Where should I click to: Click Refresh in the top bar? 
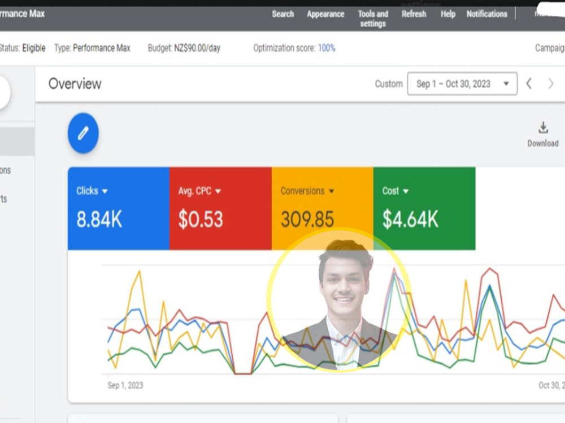[414, 14]
